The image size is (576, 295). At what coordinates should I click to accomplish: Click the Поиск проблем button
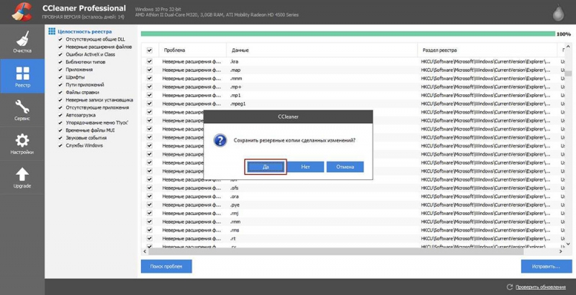click(166, 266)
